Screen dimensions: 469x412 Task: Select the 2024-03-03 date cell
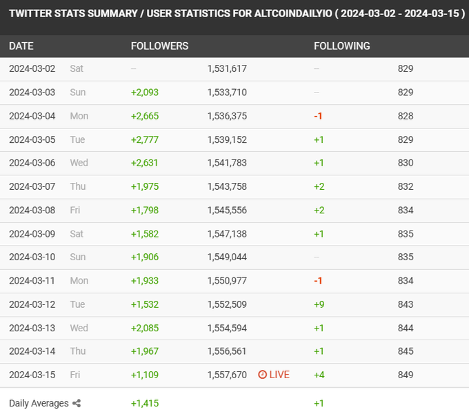32,92
